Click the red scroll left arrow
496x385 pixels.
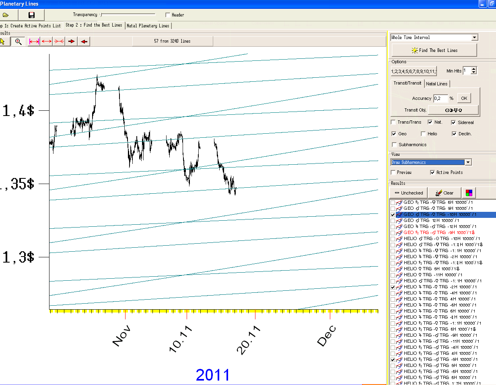click(84, 41)
